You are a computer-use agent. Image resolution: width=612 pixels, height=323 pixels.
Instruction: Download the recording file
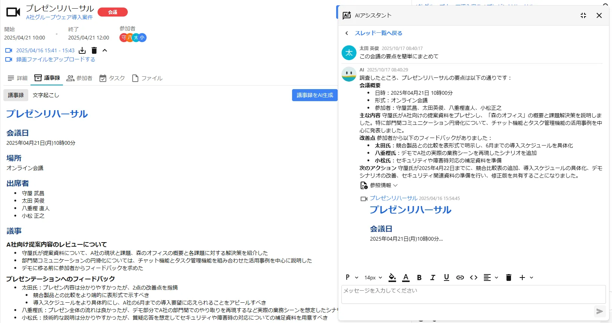tap(82, 50)
